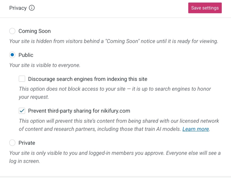
Task: Select the Private radio button
Action: (12, 143)
